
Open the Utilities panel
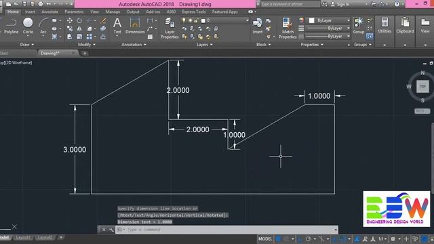(x=384, y=26)
